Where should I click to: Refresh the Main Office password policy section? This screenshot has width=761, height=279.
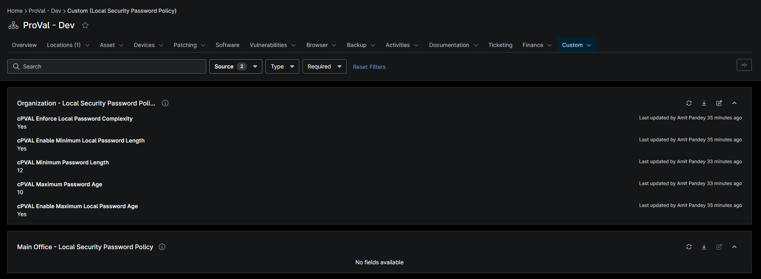tap(689, 247)
